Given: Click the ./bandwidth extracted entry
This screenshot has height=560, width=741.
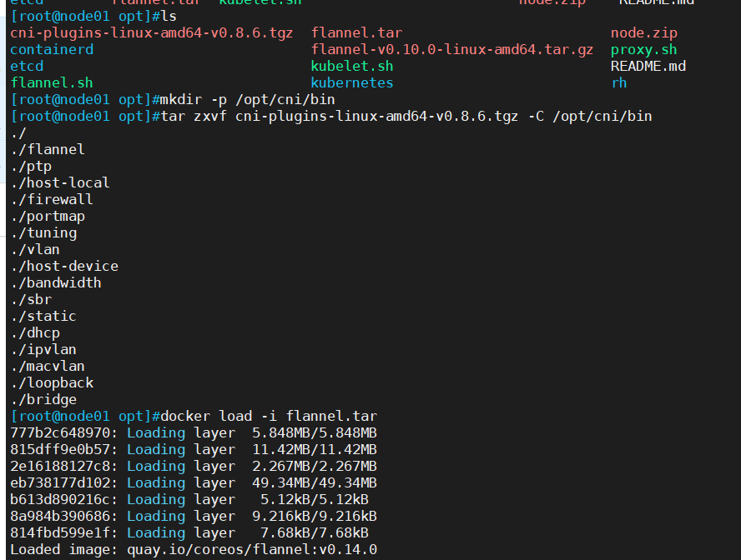Looking at the screenshot, I should (x=56, y=283).
